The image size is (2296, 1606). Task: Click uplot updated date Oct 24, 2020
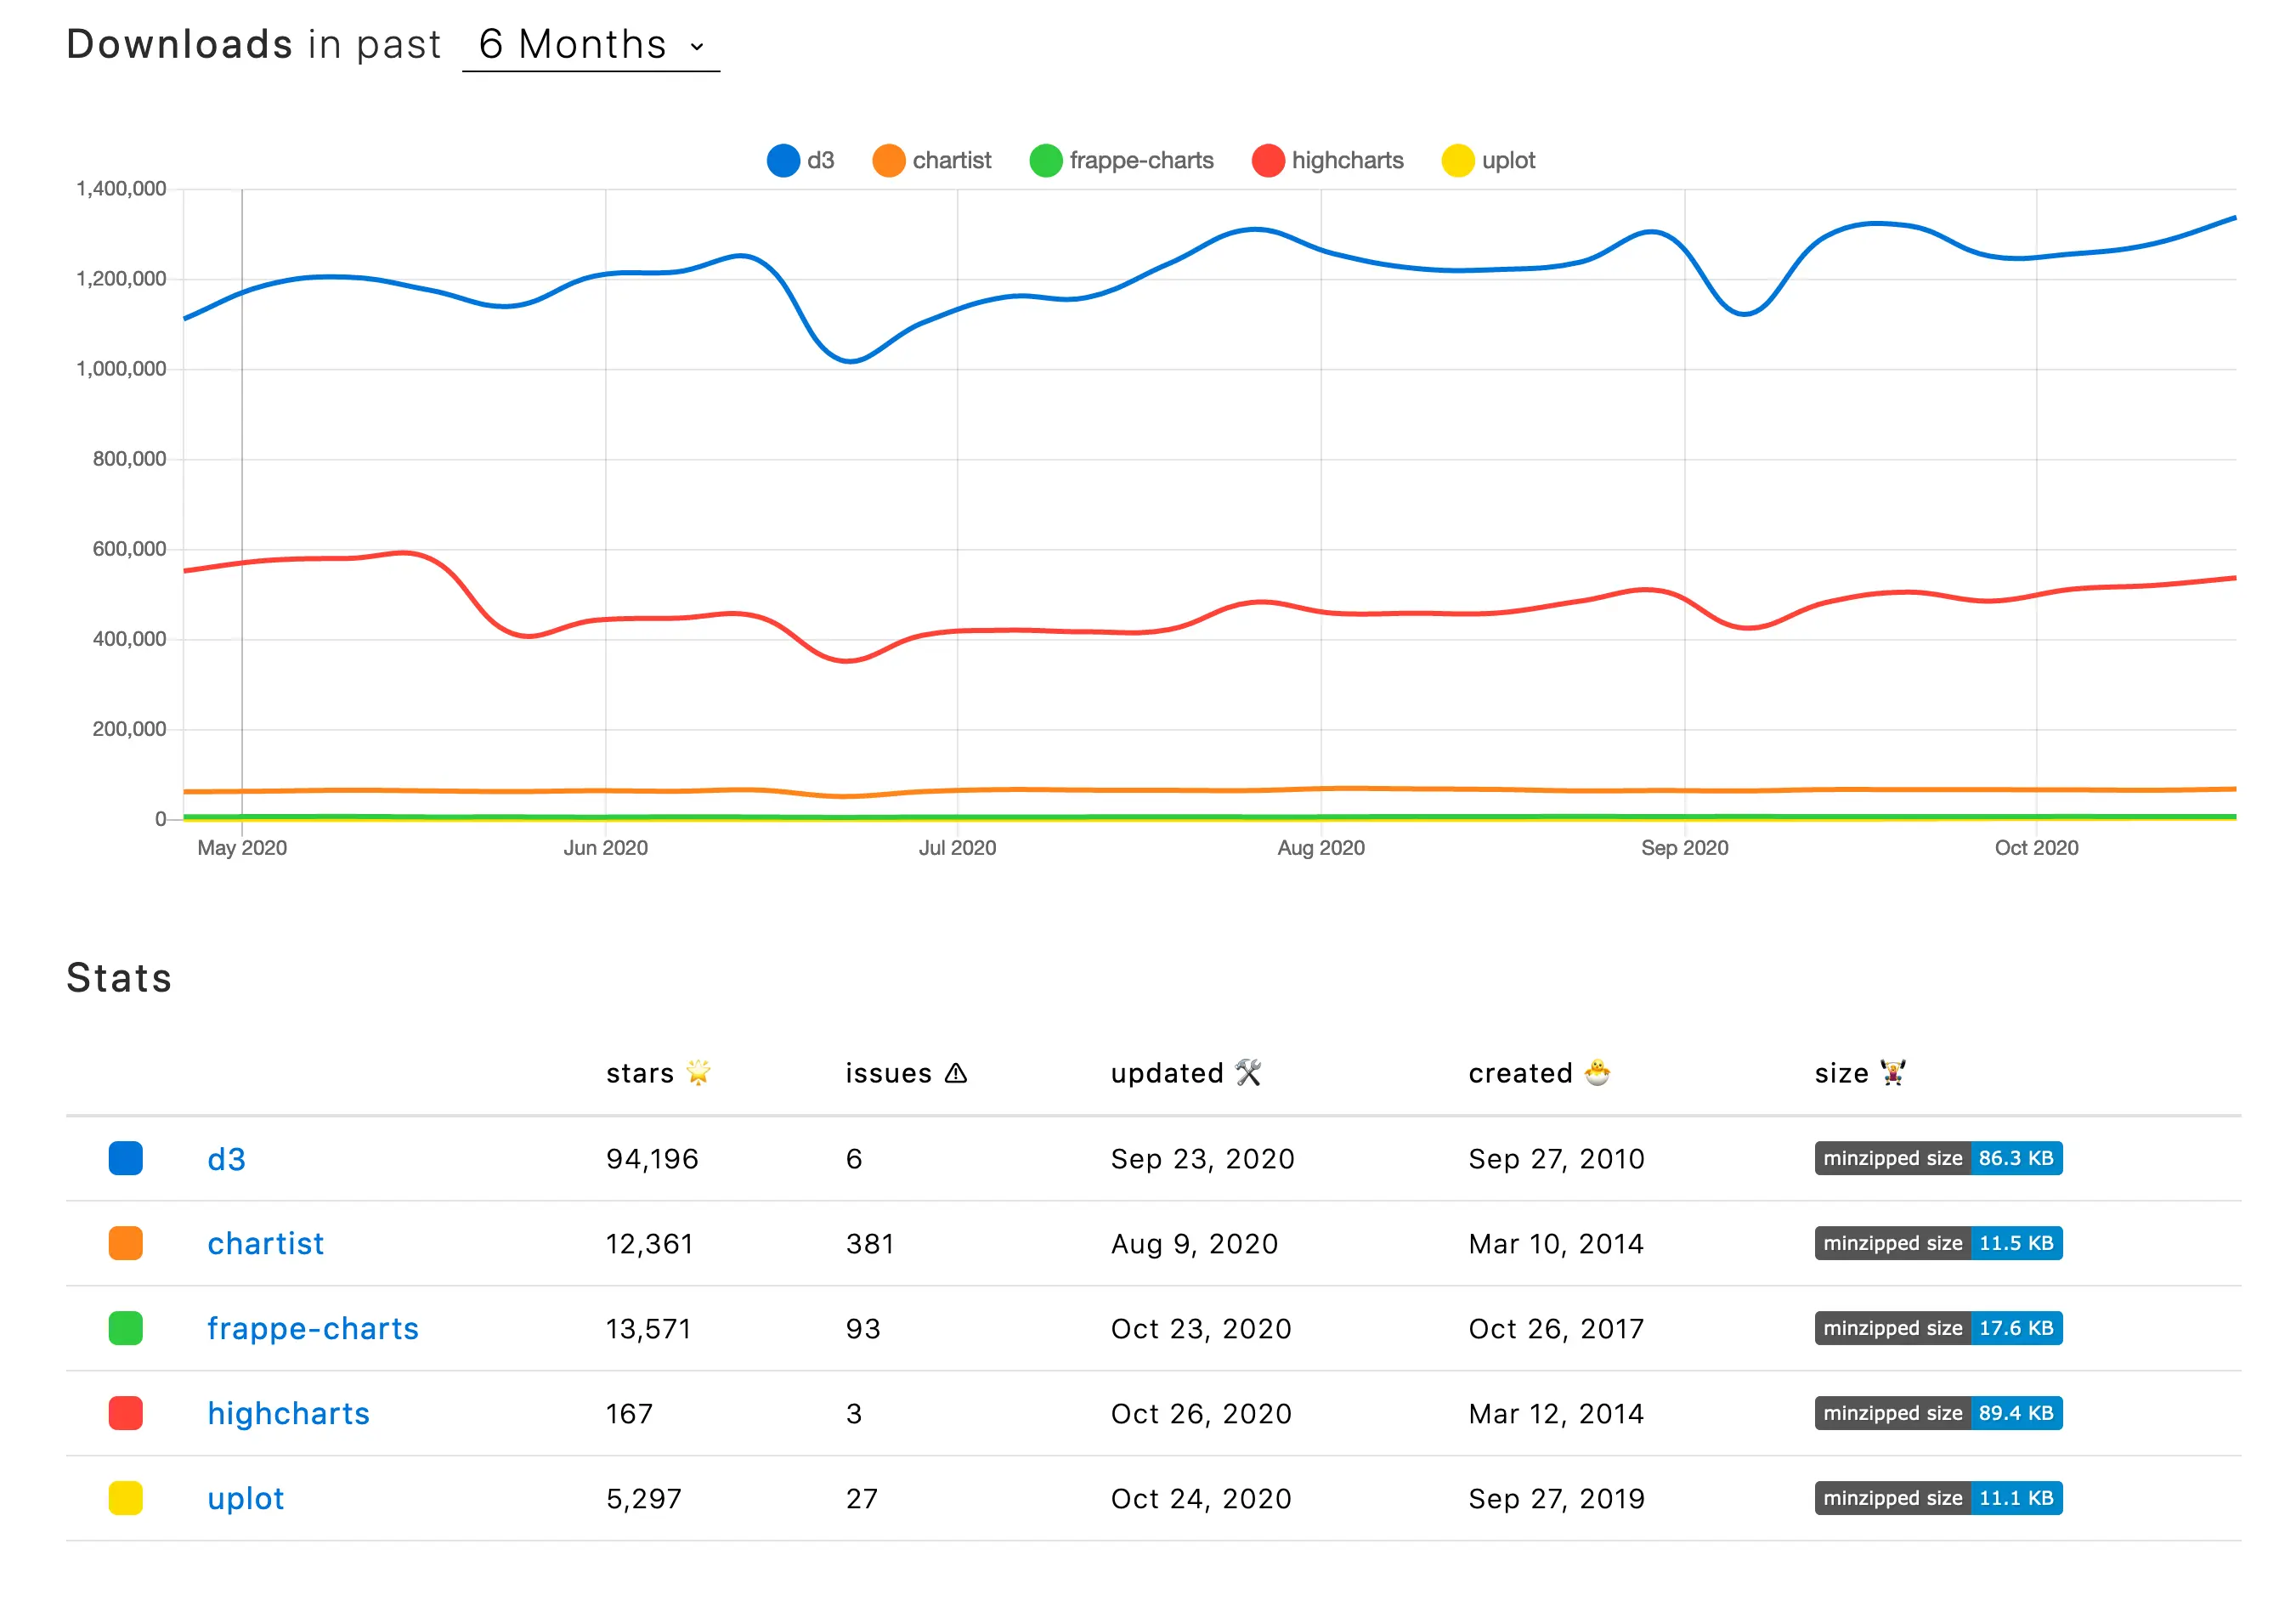[x=1202, y=1499]
